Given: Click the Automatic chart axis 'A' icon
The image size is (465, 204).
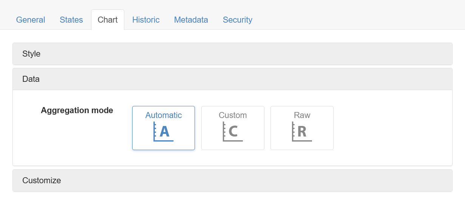Looking at the screenshot, I should point(163,132).
